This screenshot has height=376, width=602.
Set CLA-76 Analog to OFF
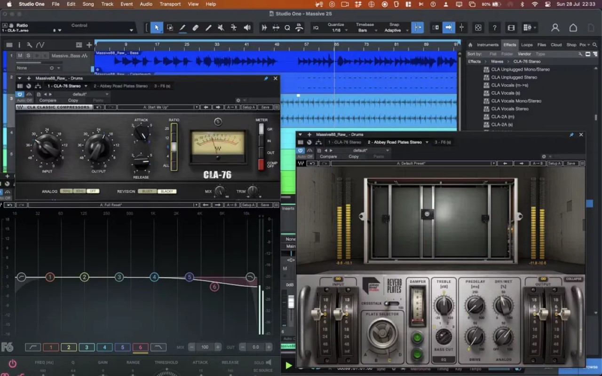click(x=93, y=191)
